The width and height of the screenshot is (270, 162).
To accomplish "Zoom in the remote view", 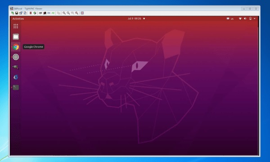I will 64,13.
